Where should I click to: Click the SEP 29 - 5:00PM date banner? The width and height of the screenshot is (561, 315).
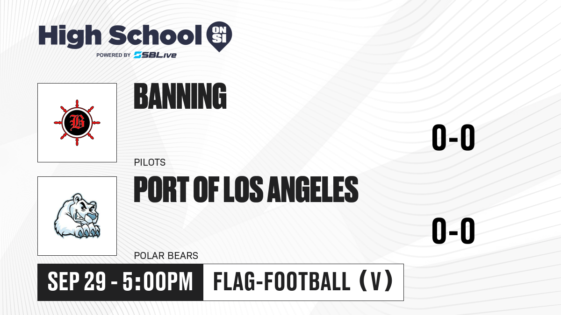(x=120, y=282)
